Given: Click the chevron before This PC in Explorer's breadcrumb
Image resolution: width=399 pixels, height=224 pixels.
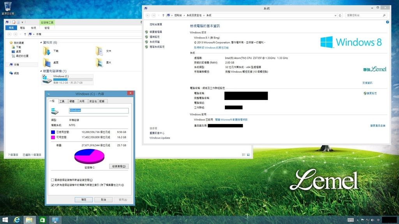Looking at the screenshot, I should (x=34, y=34).
